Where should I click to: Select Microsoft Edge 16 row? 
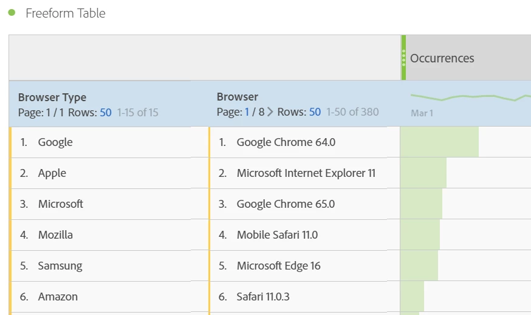tap(304, 266)
